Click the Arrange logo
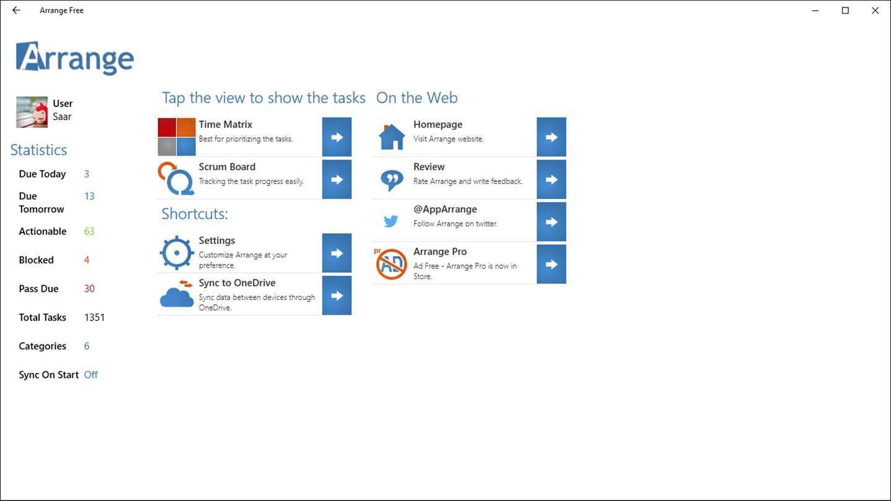891x501 pixels. point(75,58)
